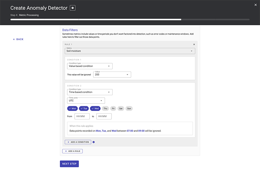Image resolution: width=260 pixels, height=169 pixels.
Task: Focus the 'to' HH:MM time field
Action: coord(104,116)
